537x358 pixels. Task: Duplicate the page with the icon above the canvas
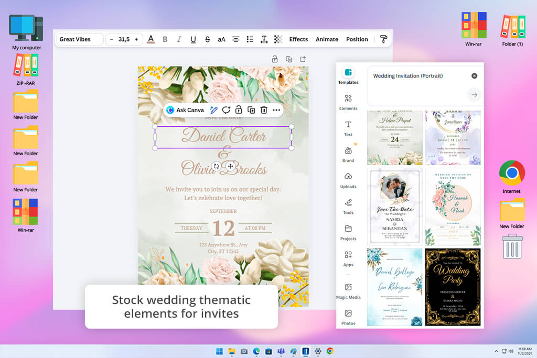point(289,59)
